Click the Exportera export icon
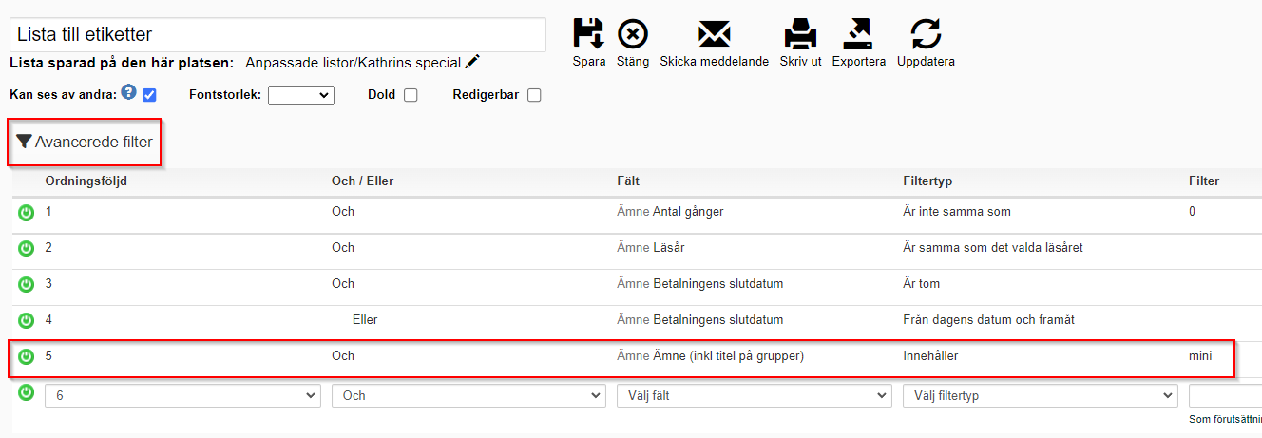The width and height of the screenshot is (1262, 438). (x=858, y=33)
